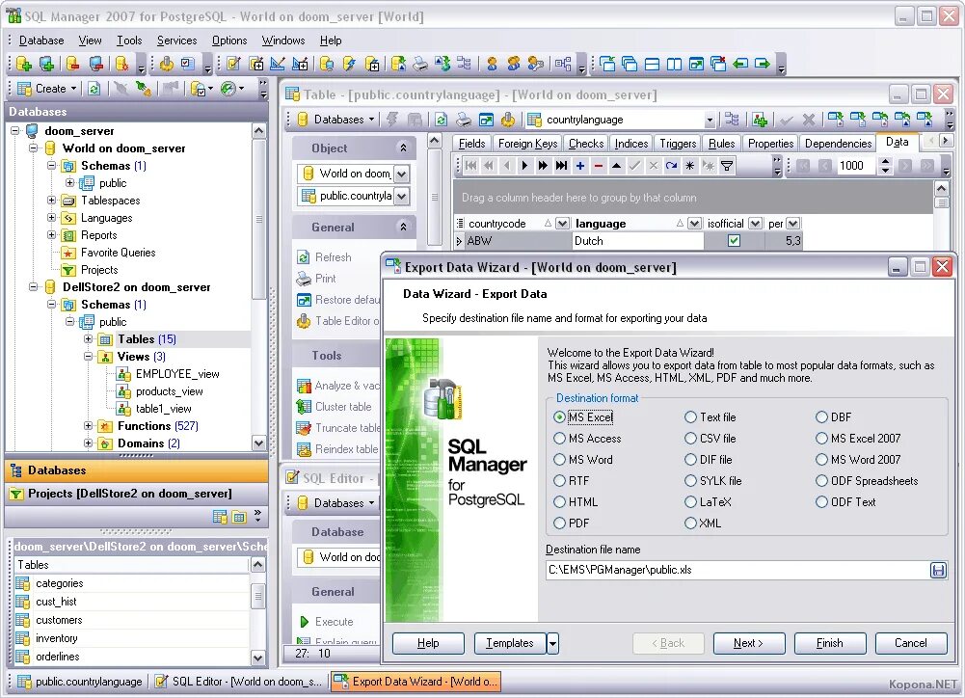Click the Finish button in Export wizard

[x=830, y=643]
